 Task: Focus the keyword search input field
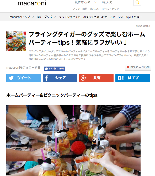point(103,2)
